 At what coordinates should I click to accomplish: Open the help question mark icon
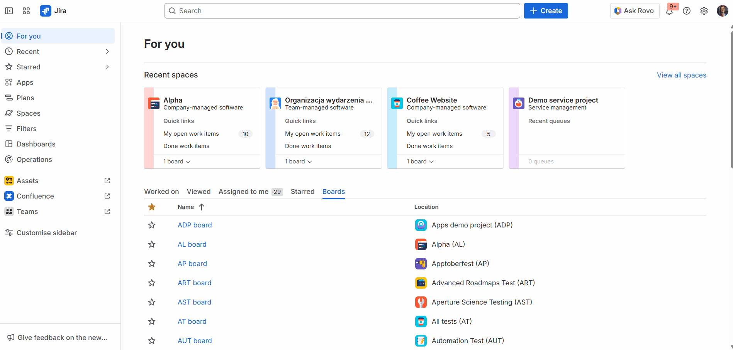687,11
